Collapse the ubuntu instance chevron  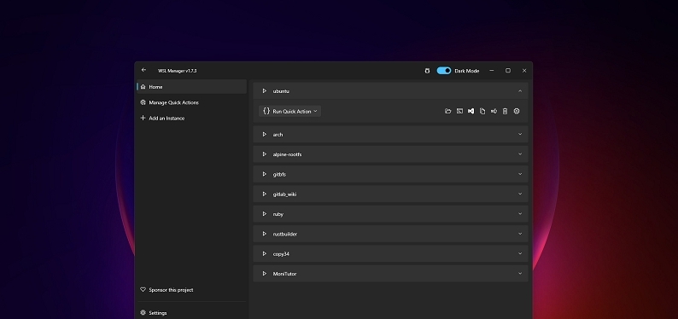520,91
